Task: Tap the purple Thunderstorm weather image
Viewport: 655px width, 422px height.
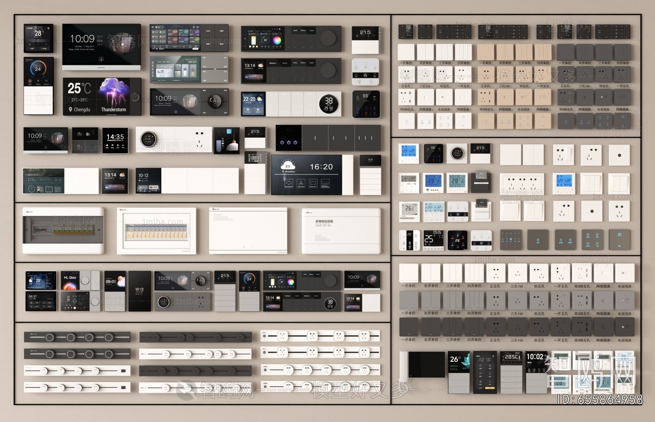Action: point(113,93)
